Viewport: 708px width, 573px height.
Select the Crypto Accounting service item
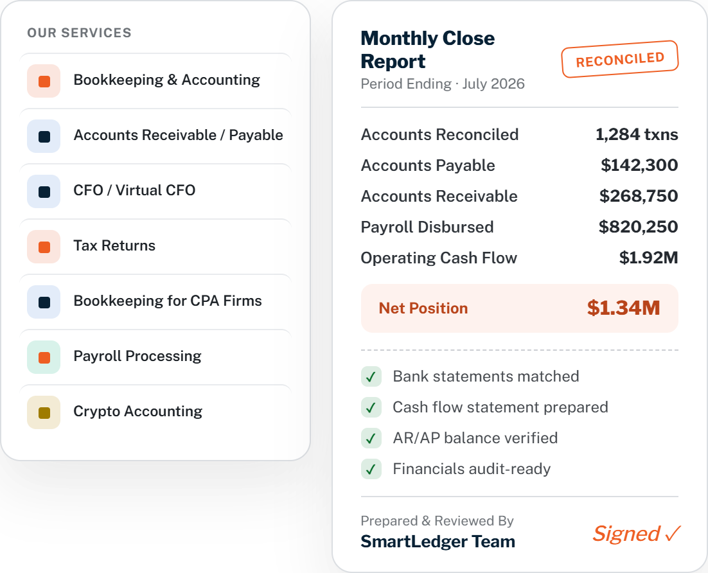tap(155, 412)
